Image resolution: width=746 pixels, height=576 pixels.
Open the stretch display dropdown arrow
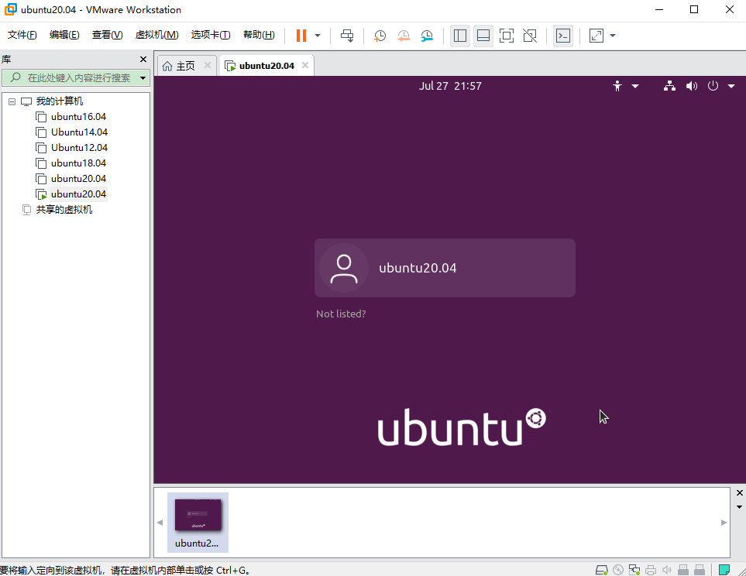[613, 36]
